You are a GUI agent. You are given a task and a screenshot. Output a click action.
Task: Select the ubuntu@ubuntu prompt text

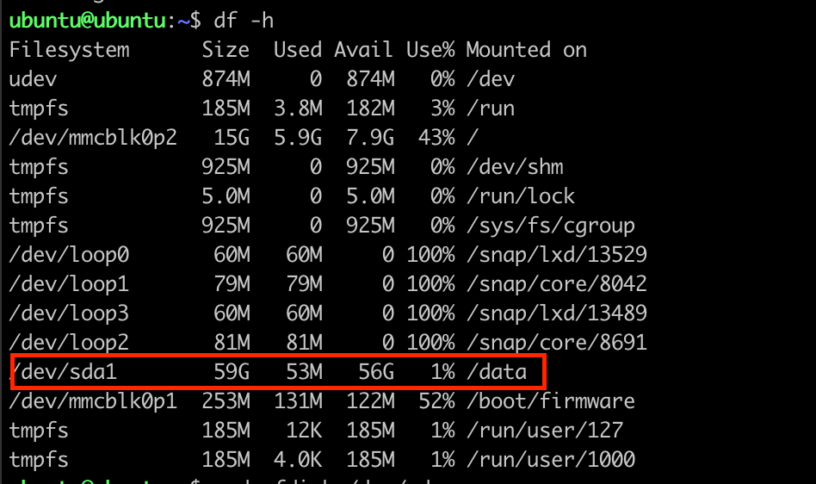coord(88,21)
